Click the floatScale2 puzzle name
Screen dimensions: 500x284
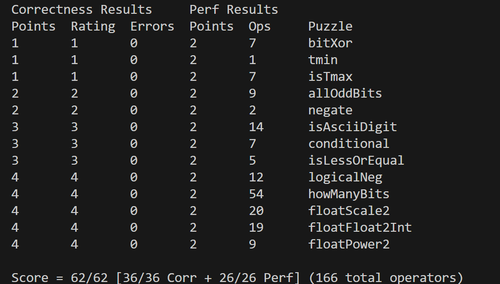[x=349, y=211]
